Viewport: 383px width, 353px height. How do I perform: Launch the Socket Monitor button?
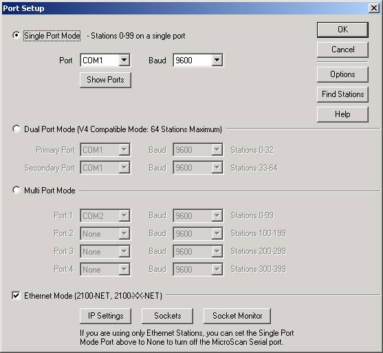(x=237, y=316)
